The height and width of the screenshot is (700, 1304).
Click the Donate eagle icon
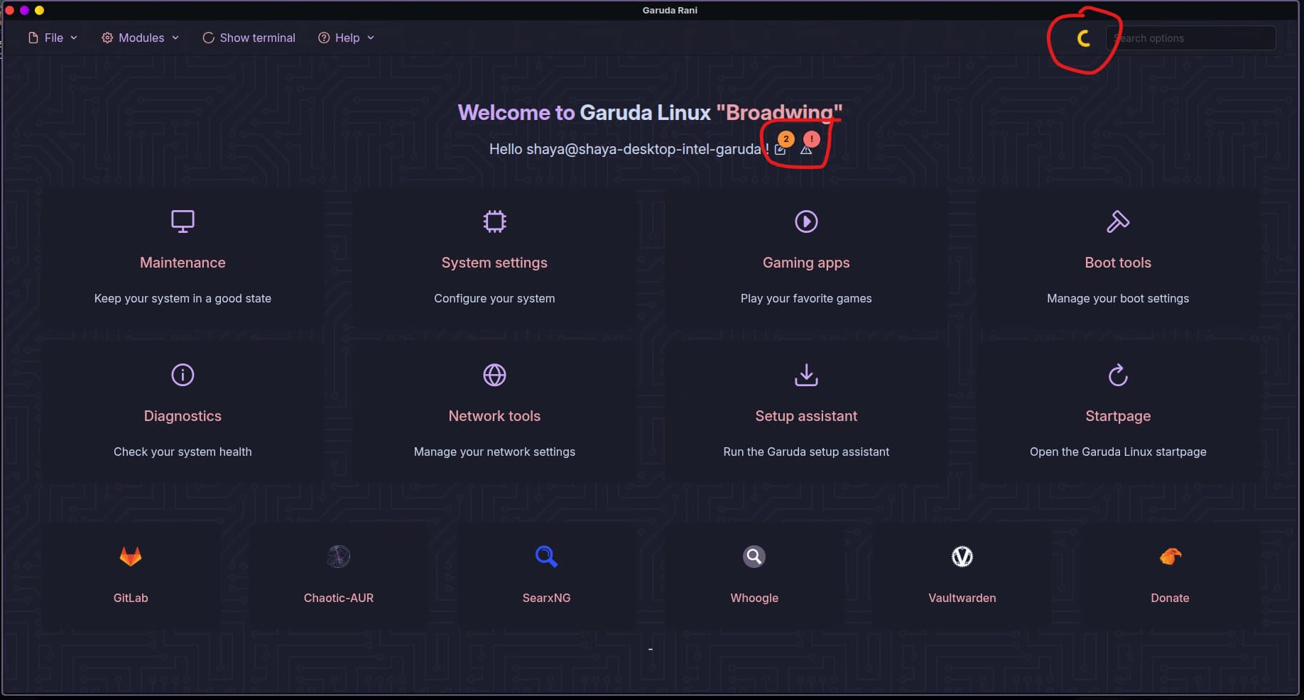(x=1170, y=557)
